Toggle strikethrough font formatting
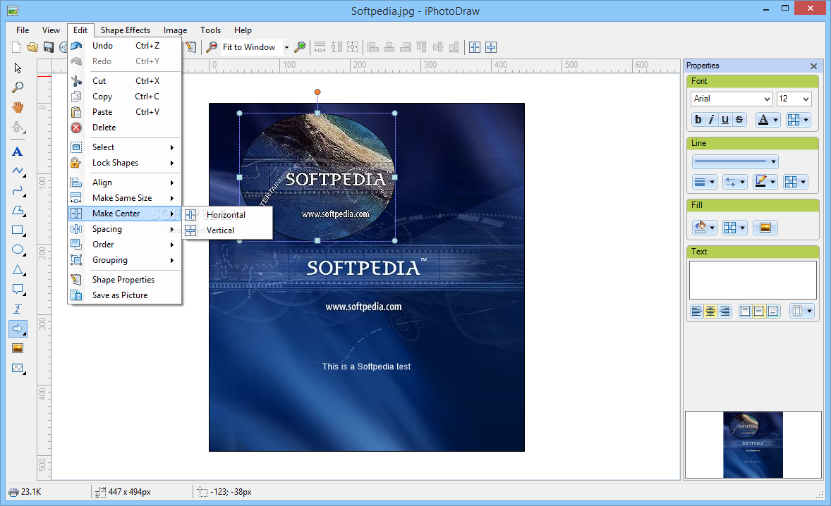Image resolution: width=831 pixels, height=506 pixels. [x=739, y=120]
